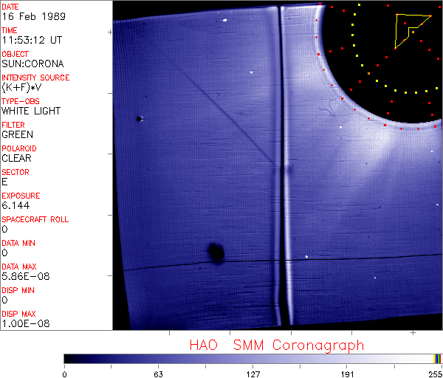
Task: Click the DISP MIN label
Action: click(x=18, y=290)
